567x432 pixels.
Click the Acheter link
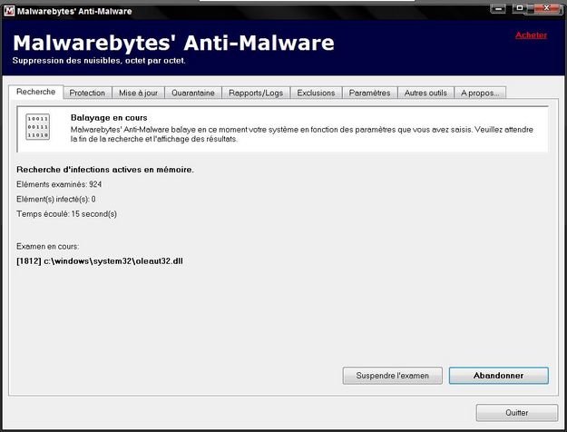[x=531, y=35]
